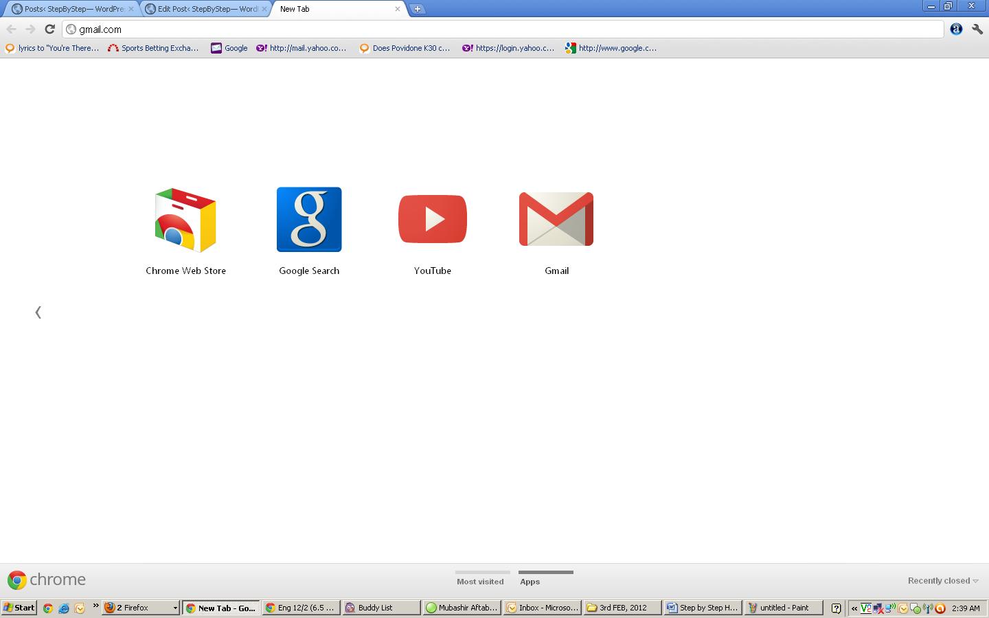Open the Chrome Web Store app
The height and width of the screenshot is (618, 989).
[185, 220]
